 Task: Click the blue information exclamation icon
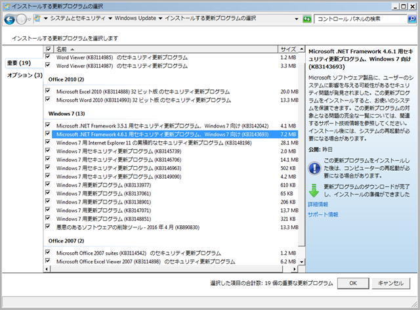314,168
